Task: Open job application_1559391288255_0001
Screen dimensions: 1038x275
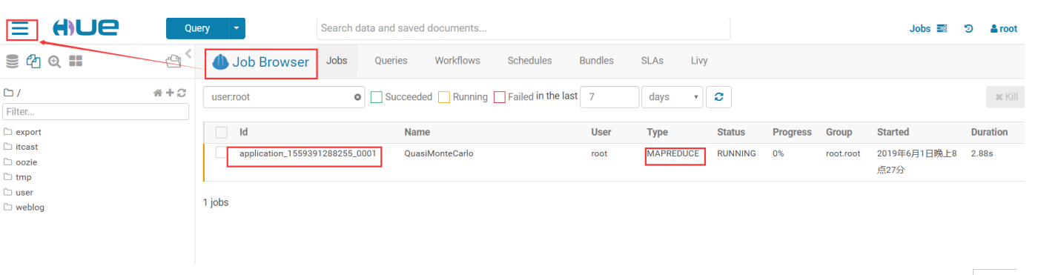Action: pyautogui.click(x=308, y=153)
